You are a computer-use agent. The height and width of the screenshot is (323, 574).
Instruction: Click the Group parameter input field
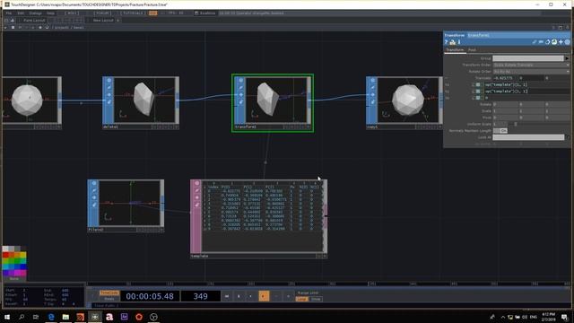tap(528, 58)
